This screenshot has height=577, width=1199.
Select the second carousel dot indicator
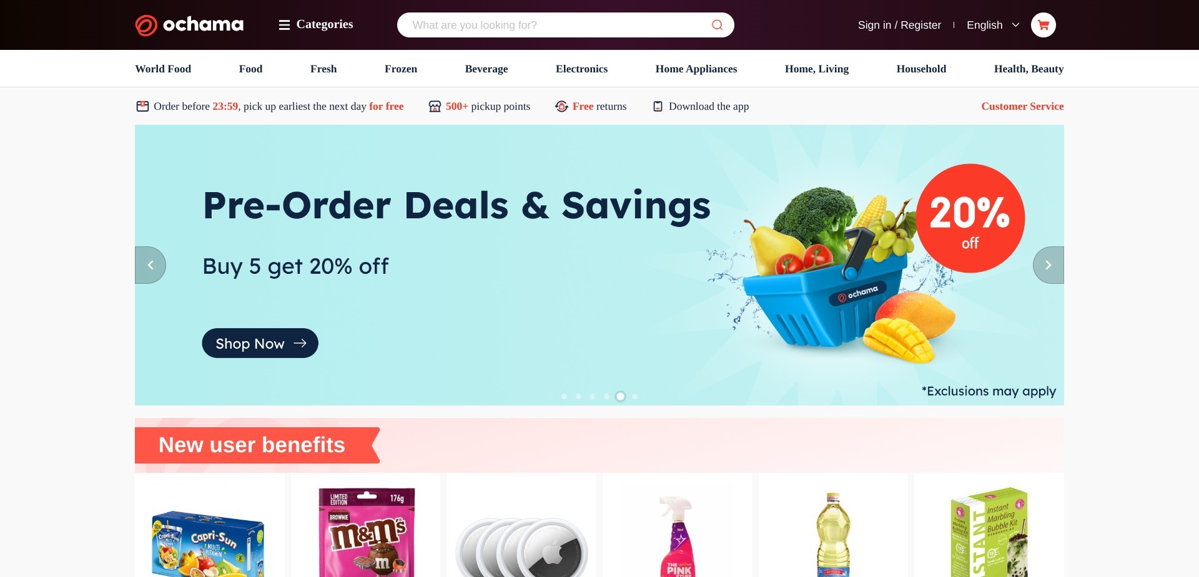point(578,396)
